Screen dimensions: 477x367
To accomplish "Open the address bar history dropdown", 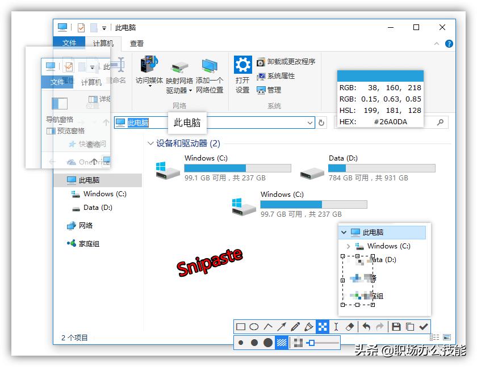I will click(x=309, y=123).
